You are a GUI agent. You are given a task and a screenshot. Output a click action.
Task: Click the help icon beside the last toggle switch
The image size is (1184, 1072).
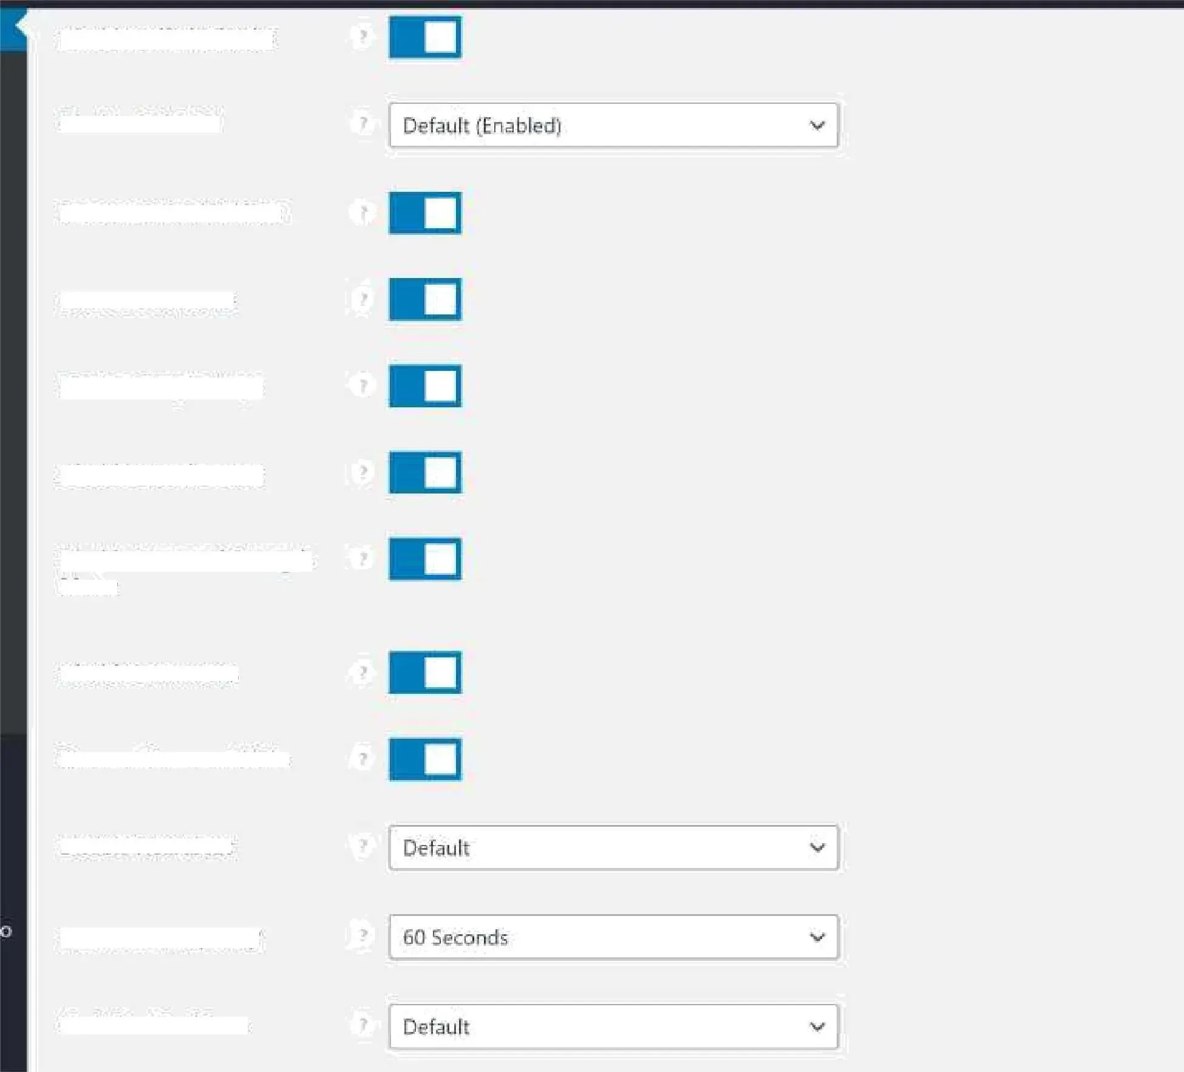tap(362, 758)
